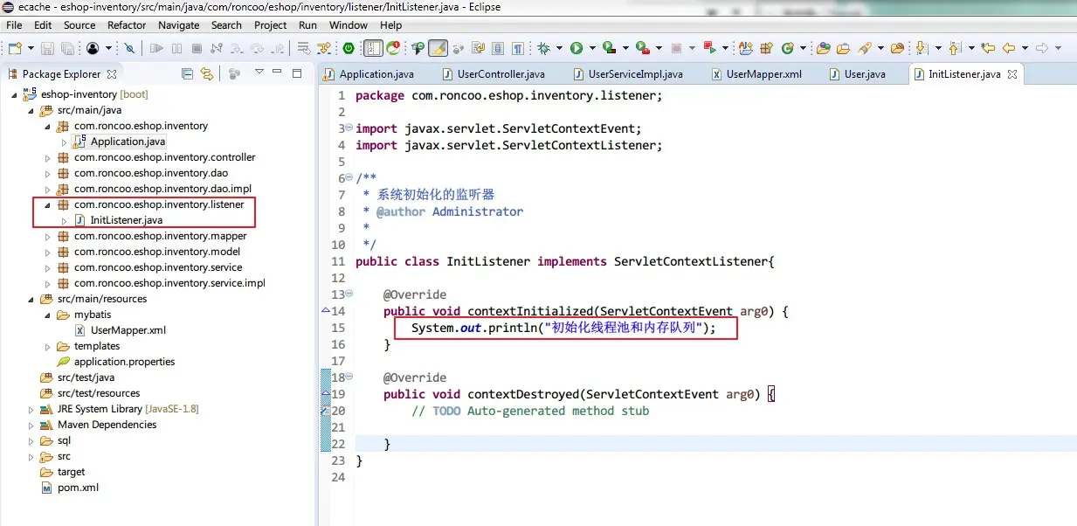This screenshot has width=1077, height=526.
Task: Click the Disconnect debug icon
Action: pos(216,48)
